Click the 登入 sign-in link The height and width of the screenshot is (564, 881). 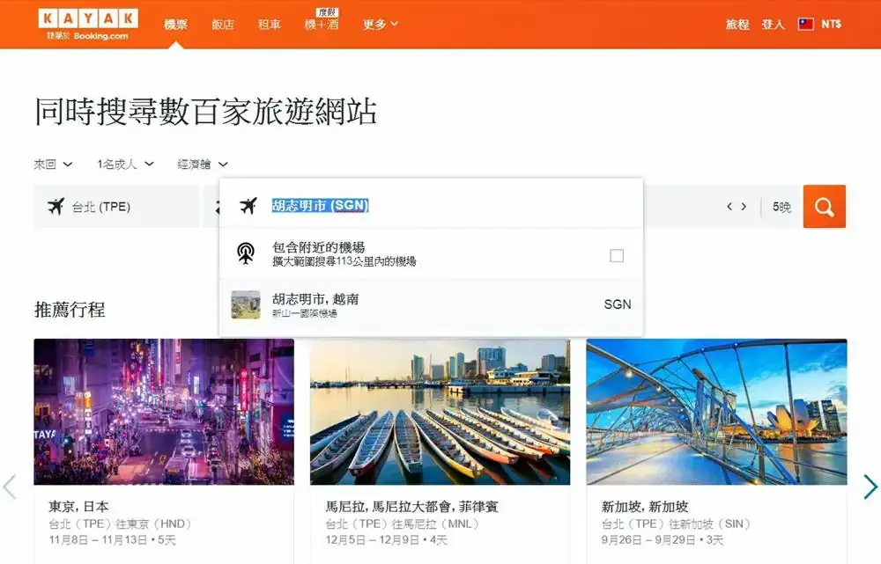[773, 25]
